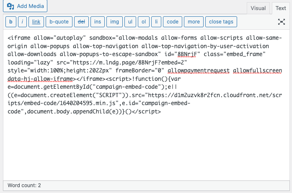292x193 pixels.
Task: Apply italic with the i button
Action: (22, 22)
